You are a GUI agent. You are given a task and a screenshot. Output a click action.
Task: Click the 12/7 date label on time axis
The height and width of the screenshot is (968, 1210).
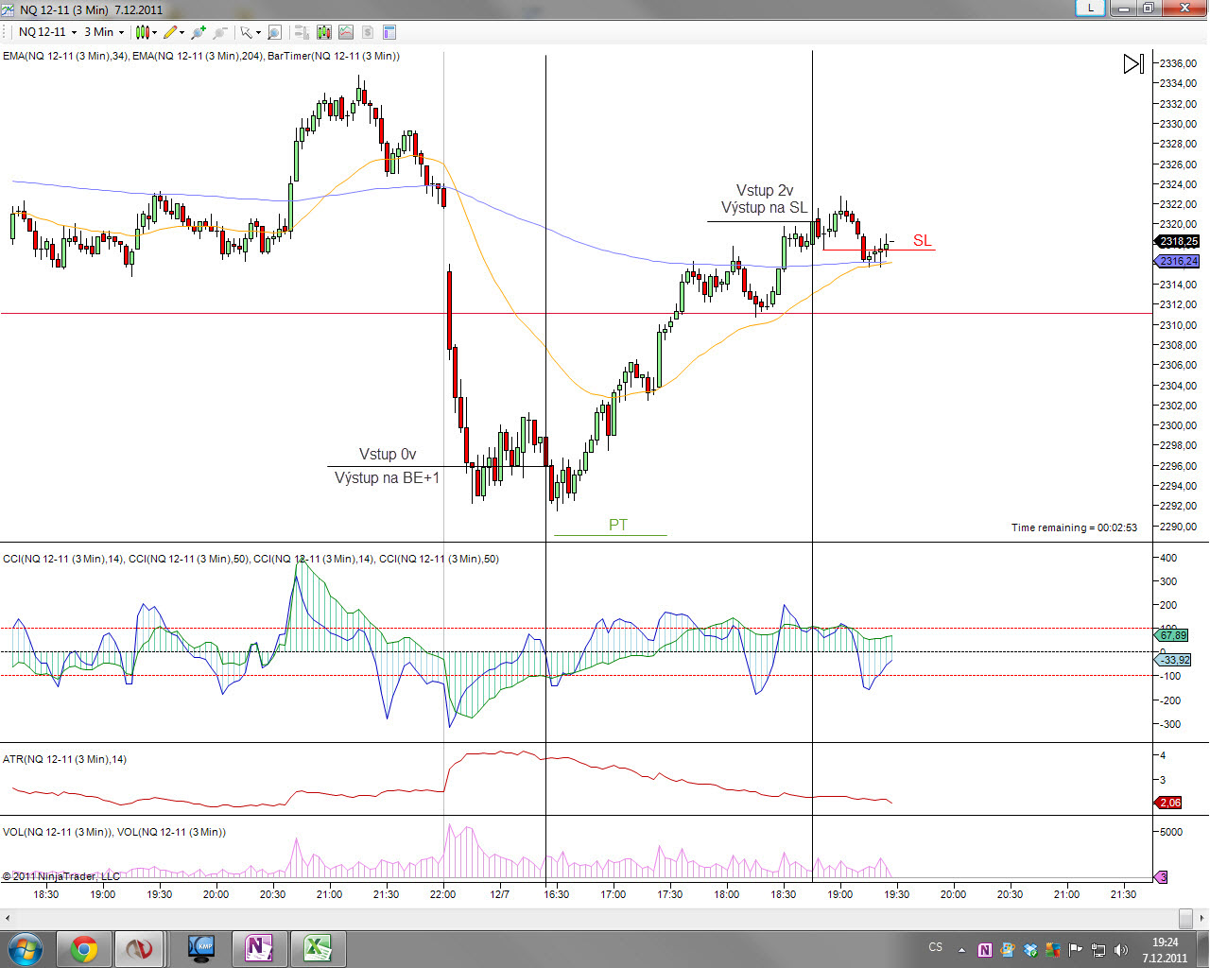500,894
